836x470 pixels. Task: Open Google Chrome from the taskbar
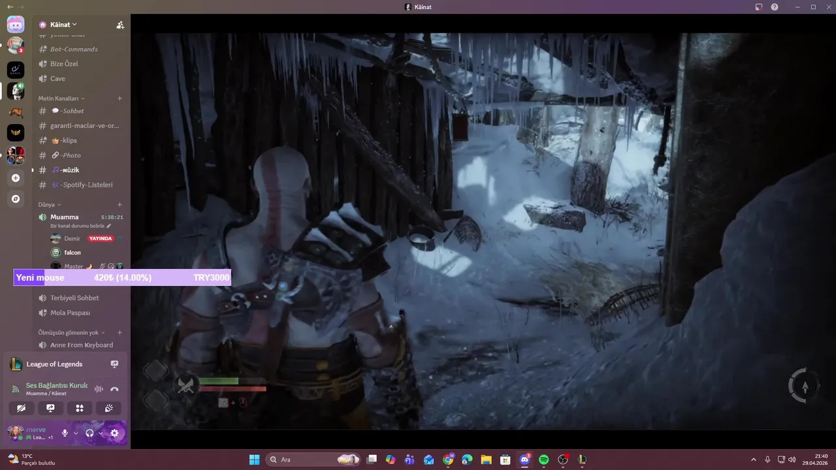click(x=448, y=460)
